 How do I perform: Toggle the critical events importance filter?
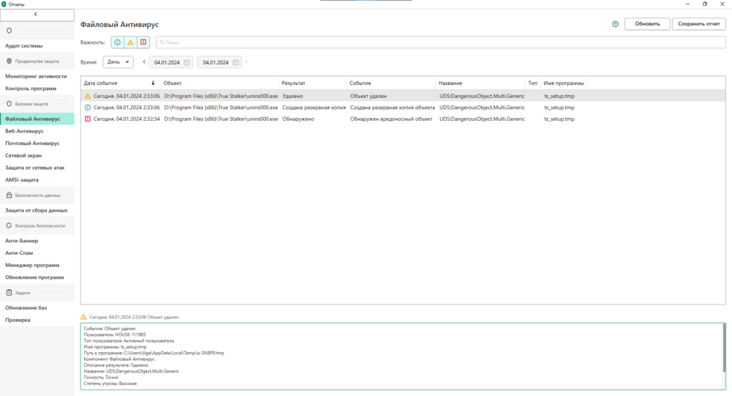(143, 42)
